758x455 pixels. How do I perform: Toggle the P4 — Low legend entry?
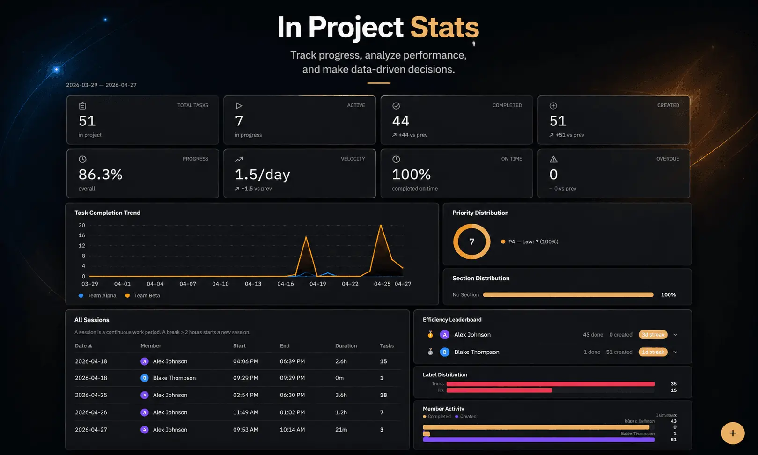click(x=530, y=242)
